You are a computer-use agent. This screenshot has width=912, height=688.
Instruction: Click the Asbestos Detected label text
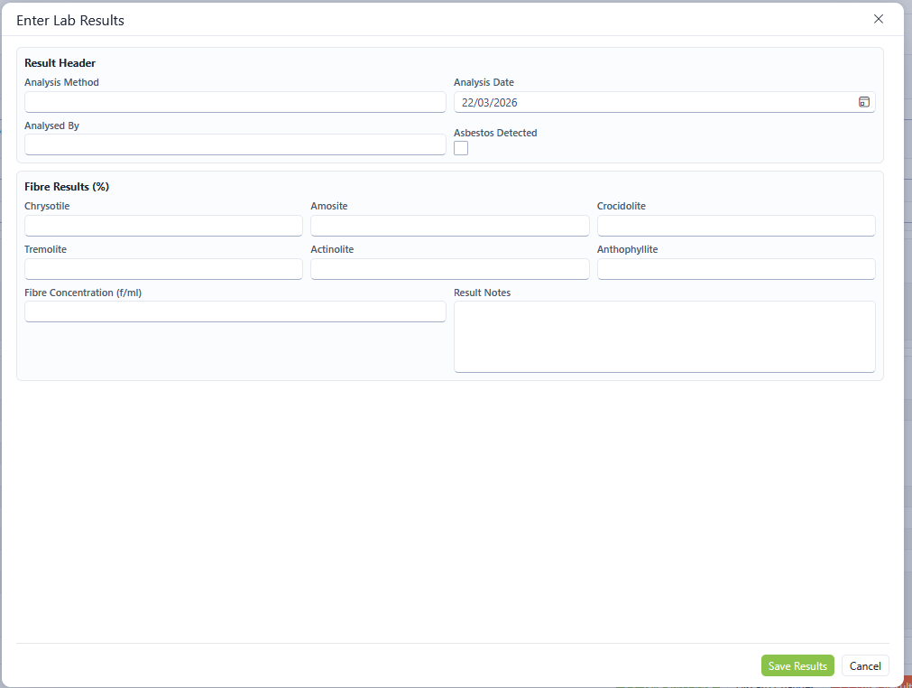(495, 133)
